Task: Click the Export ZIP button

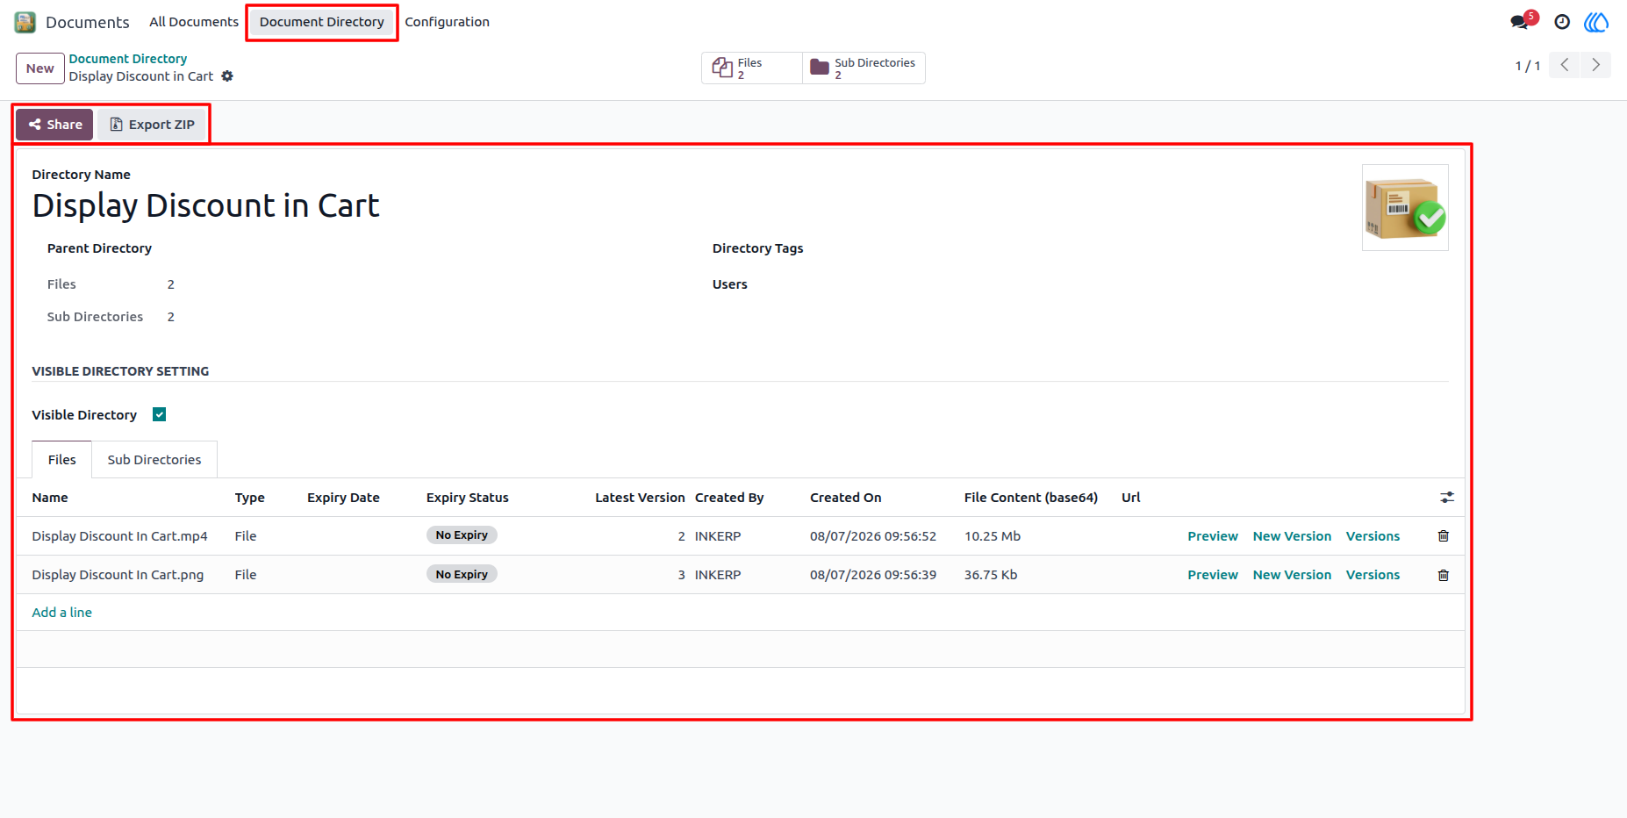Action: pos(152,125)
